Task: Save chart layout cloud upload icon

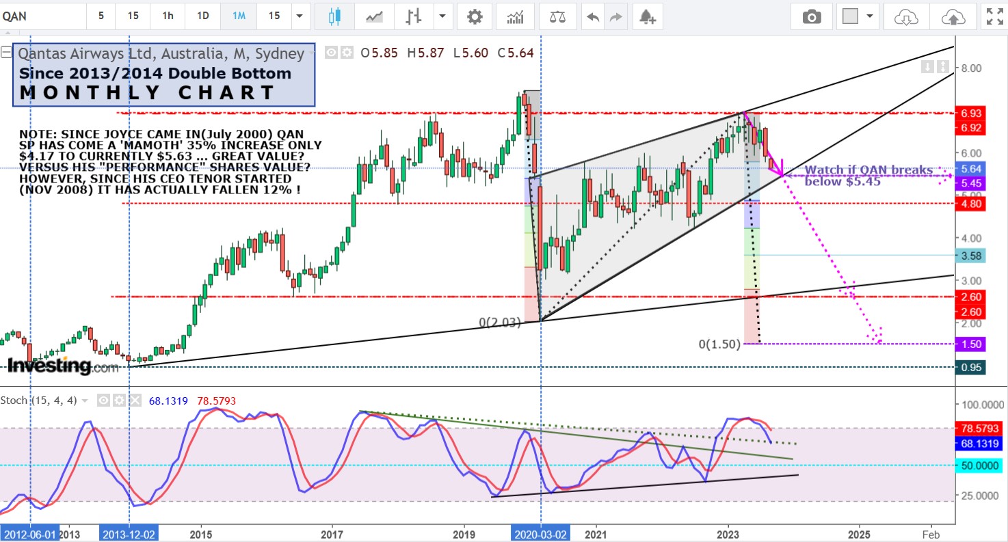Action: (953, 16)
